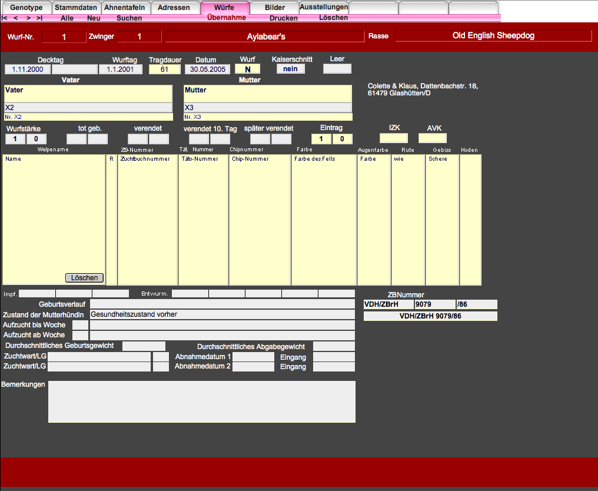Click the Decktag date field 1.11.2000

(28, 69)
